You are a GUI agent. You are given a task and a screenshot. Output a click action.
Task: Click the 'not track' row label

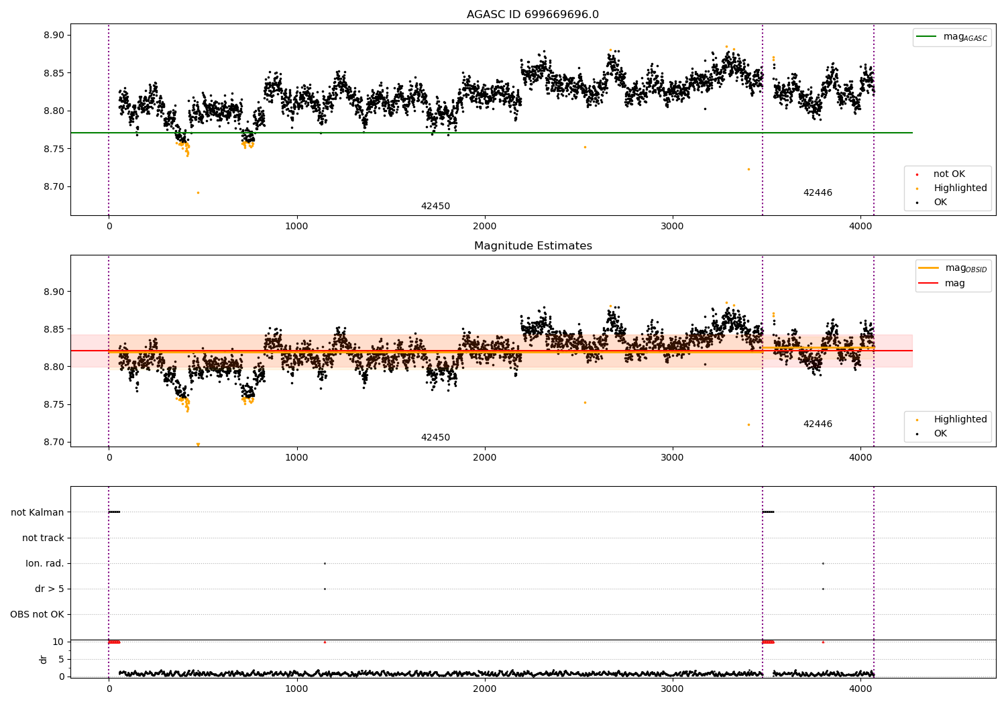click(x=43, y=538)
